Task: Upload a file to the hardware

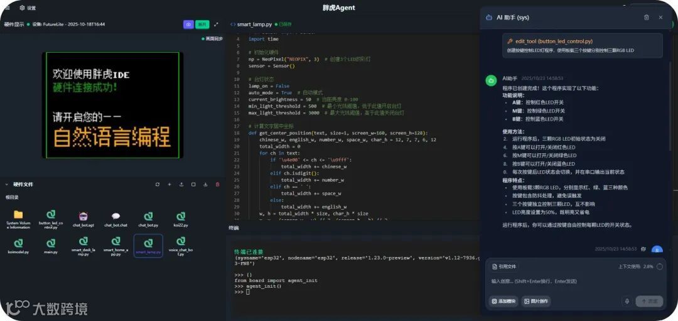Action: [181, 184]
